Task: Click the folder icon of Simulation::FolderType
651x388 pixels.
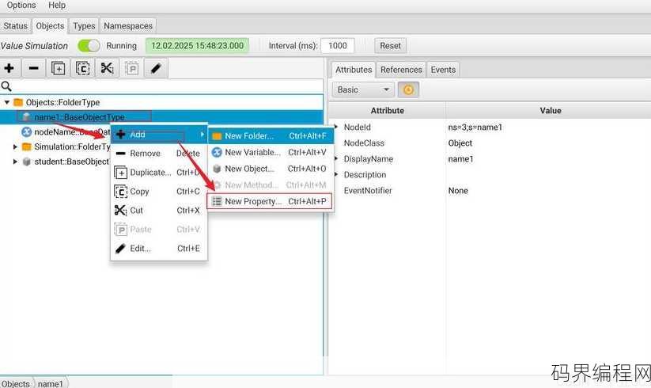Action: [27, 146]
